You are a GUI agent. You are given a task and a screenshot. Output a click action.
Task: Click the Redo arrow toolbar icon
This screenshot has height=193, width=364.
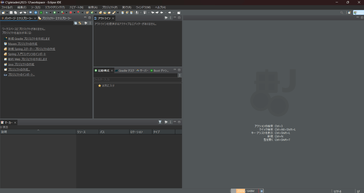25,12
